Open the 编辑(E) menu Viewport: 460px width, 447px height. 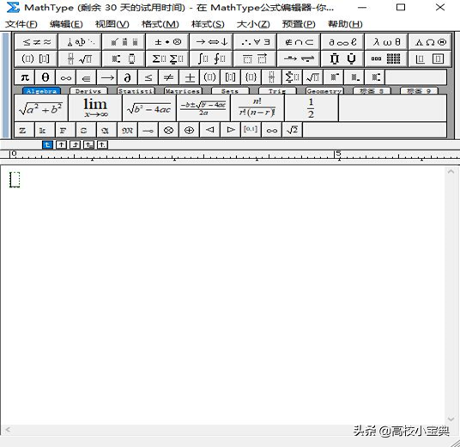pyautogui.click(x=66, y=24)
